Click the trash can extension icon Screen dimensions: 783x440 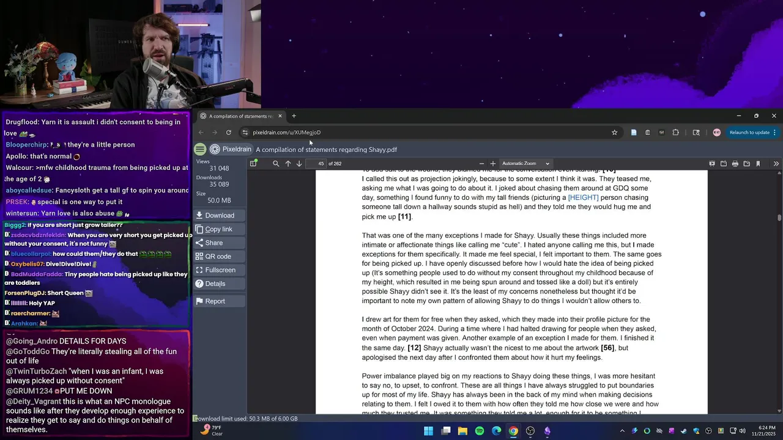(x=648, y=132)
